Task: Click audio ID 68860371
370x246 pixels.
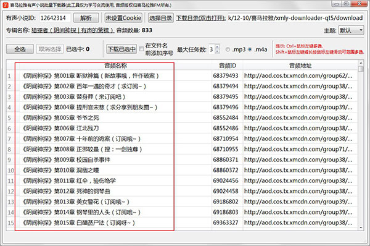Action: pyautogui.click(x=226, y=159)
